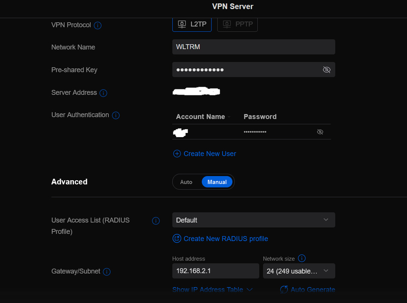Reveal the Pre-shared Key with eye icon

[327, 70]
